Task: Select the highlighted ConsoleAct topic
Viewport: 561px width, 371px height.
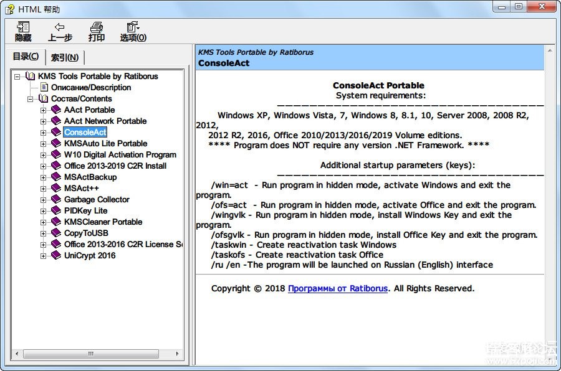Action: [x=85, y=132]
